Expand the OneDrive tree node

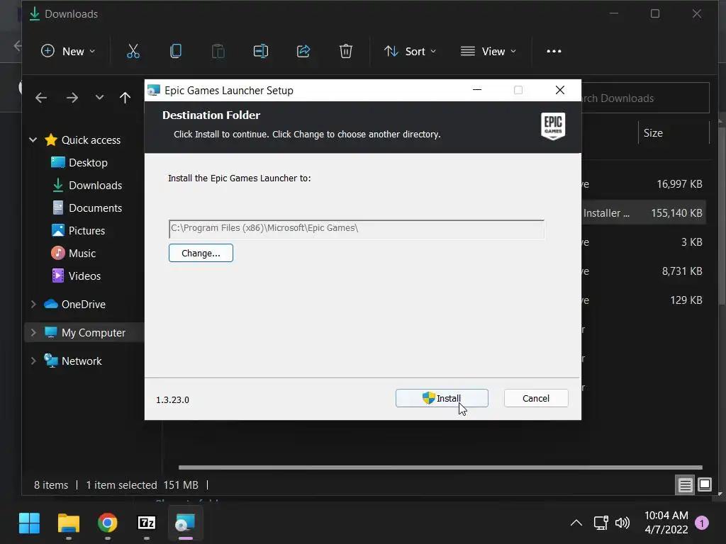(x=33, y=305)
